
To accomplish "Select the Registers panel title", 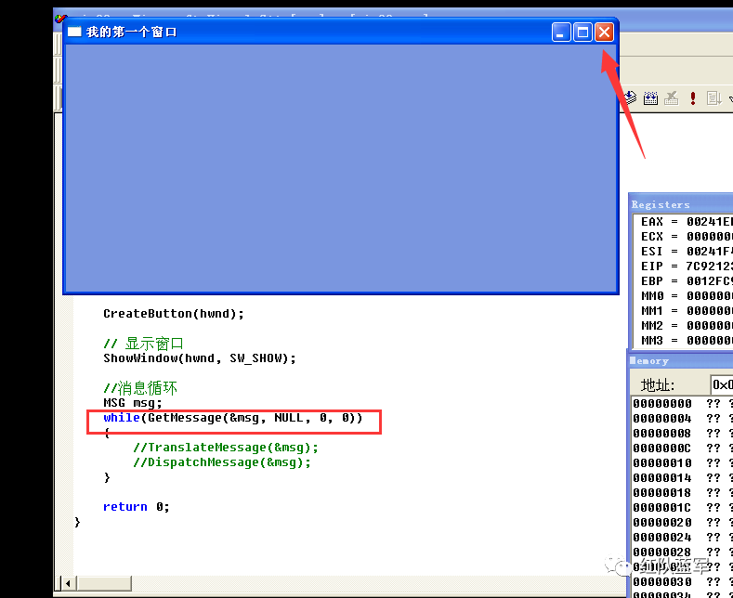I will (661, 204).
